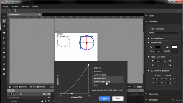Select the Mutlak radio button
This screenshot has width=183, height=103.
[x=164, y=76]
